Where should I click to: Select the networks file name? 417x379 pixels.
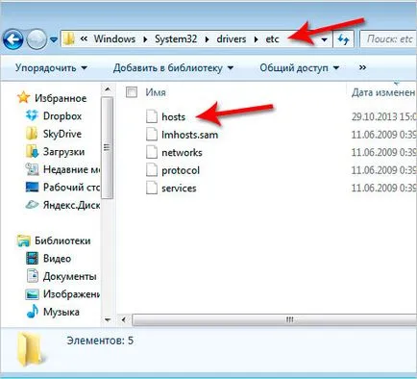(x=182, y=153)
